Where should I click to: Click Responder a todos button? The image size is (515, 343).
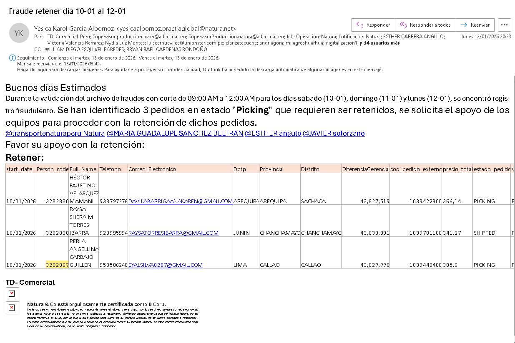[425, 25]
